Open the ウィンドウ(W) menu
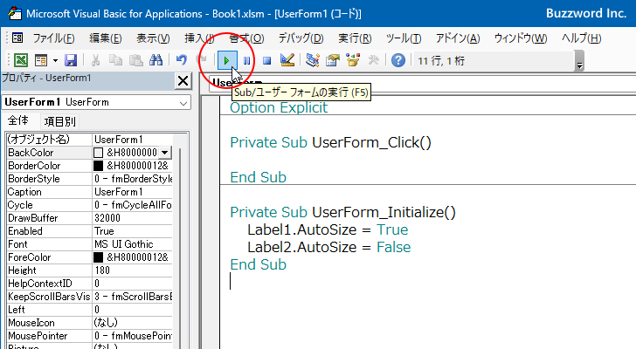The width and height of the screenshot is (636, 349). tap(521, 38)
